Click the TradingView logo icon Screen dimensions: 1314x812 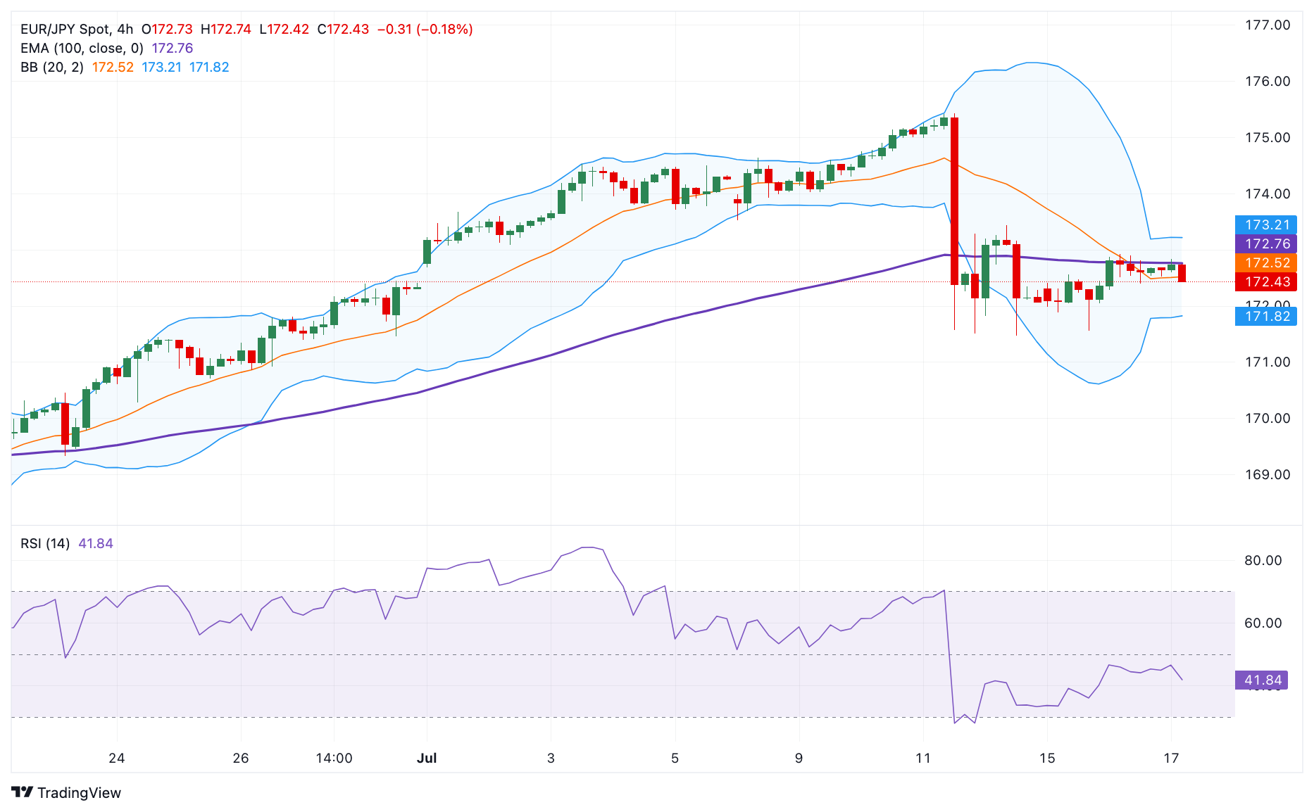click(23, 792)
